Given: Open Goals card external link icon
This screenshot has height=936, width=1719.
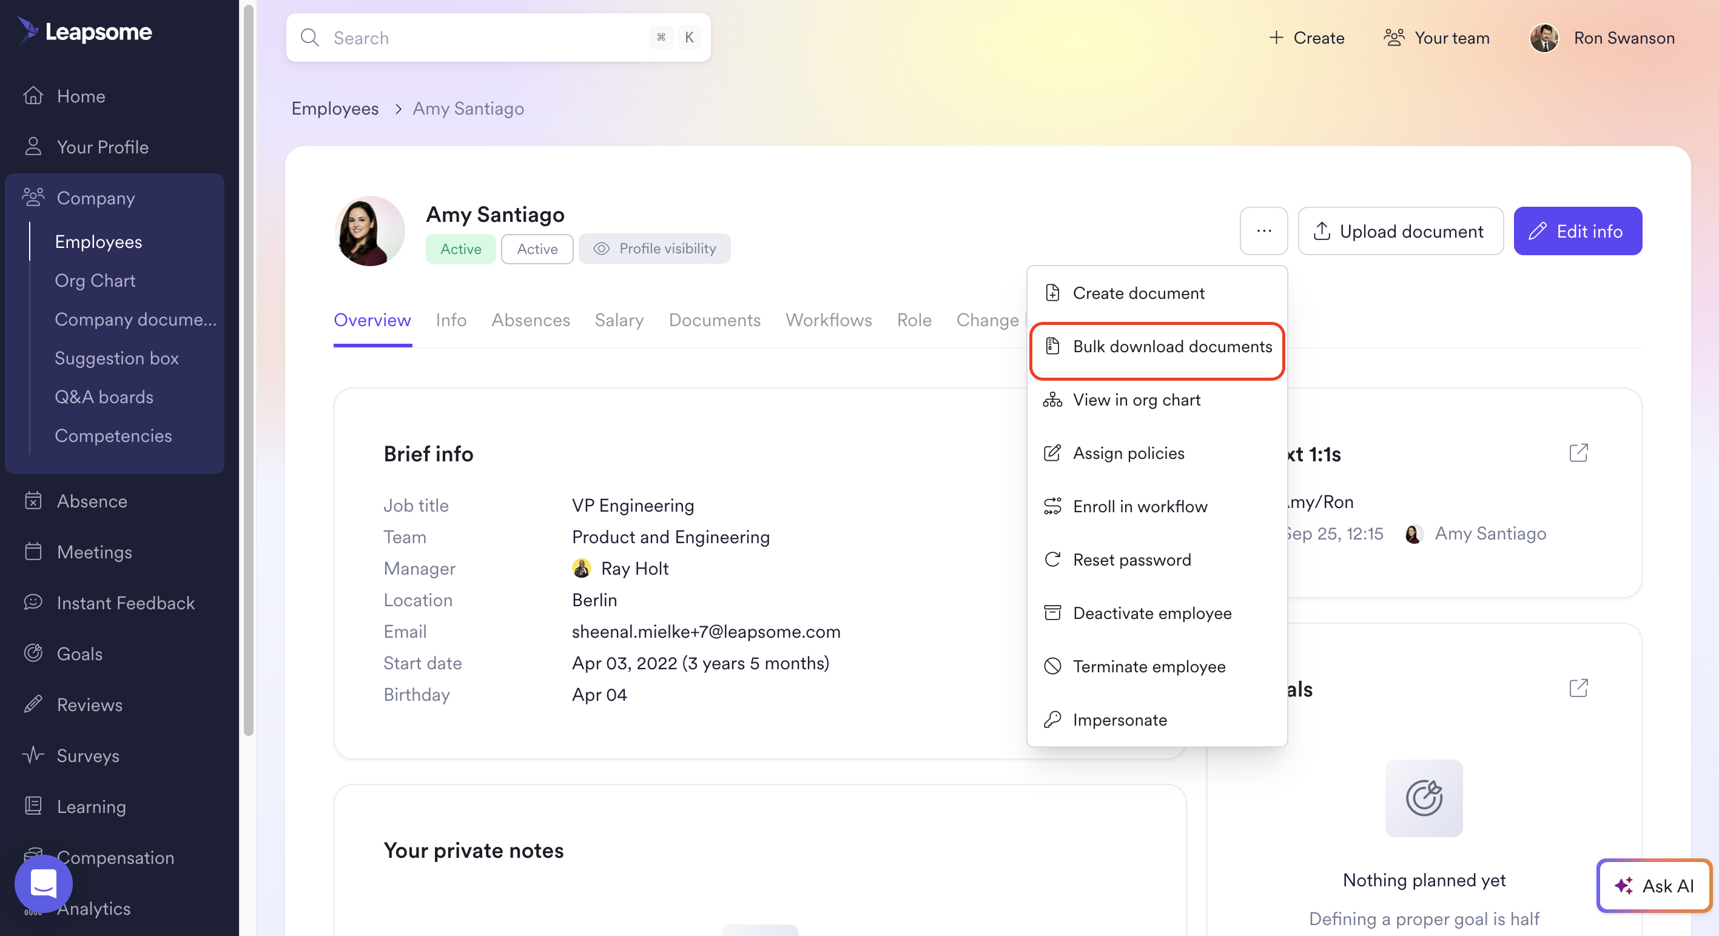Looking at the screenshot, I should point(1578,688).
